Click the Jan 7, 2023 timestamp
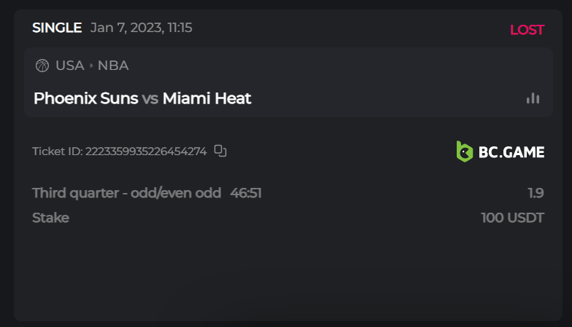Screen dimensions: 572x327 pyautogui.click(x=141, y=28)
